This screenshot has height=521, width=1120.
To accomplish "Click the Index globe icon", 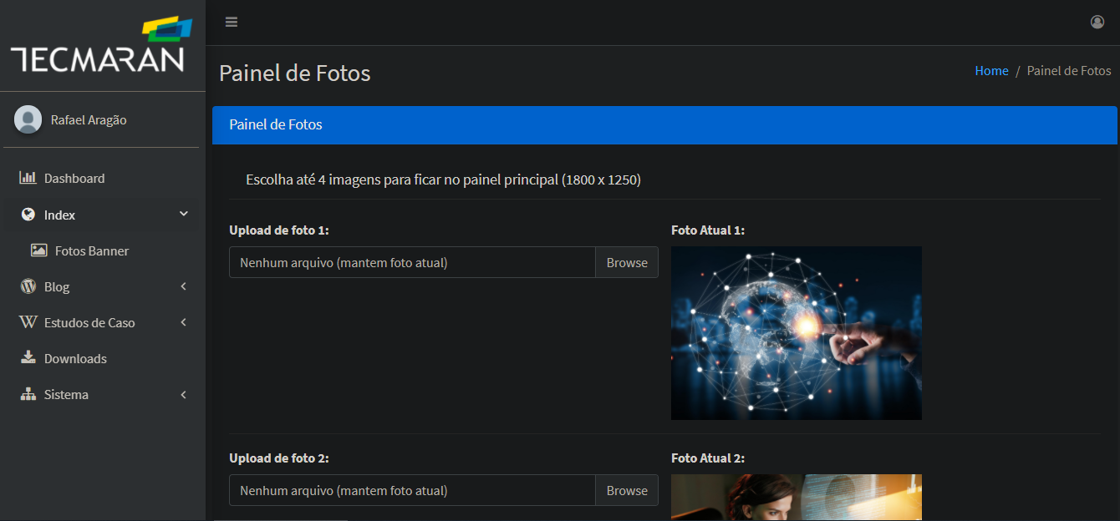I will click(x=28, y=215).
